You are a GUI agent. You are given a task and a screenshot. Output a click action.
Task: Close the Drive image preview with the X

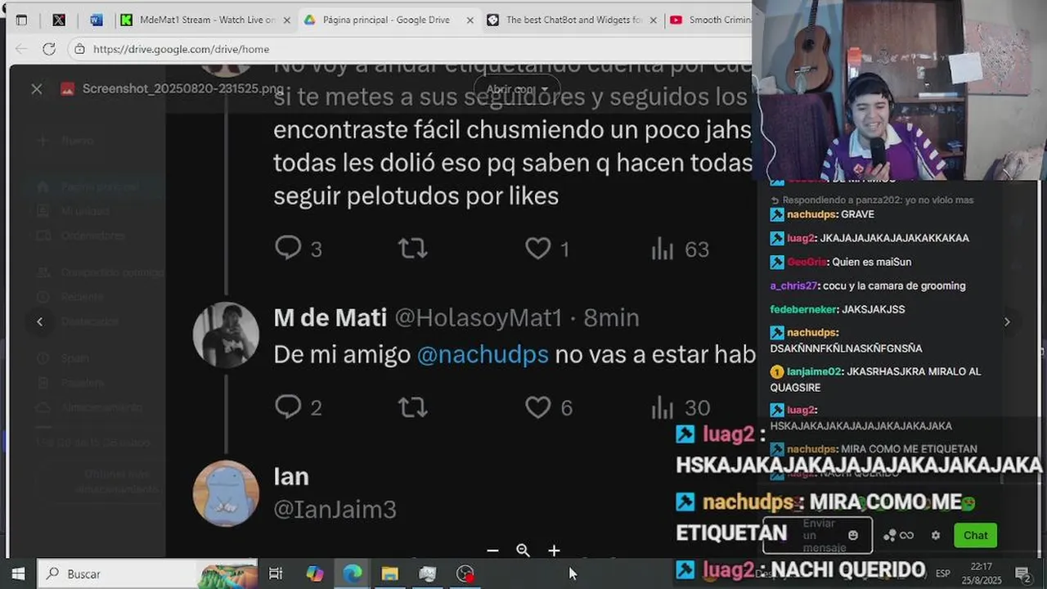point(37,89)
